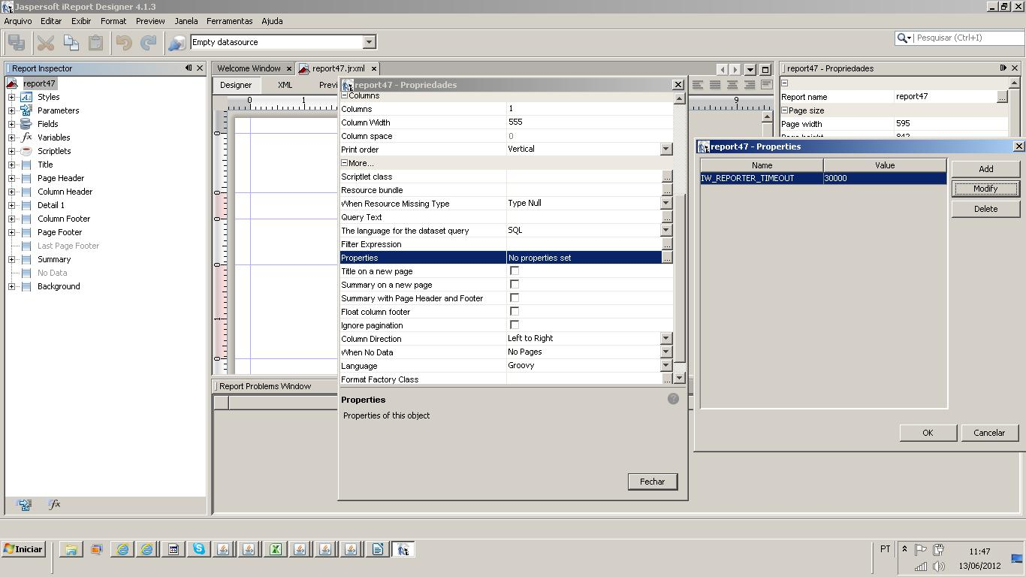This screenshot has width=1026, height=577.
Task: Click the Iniciar start button
Action: (23, 549)
